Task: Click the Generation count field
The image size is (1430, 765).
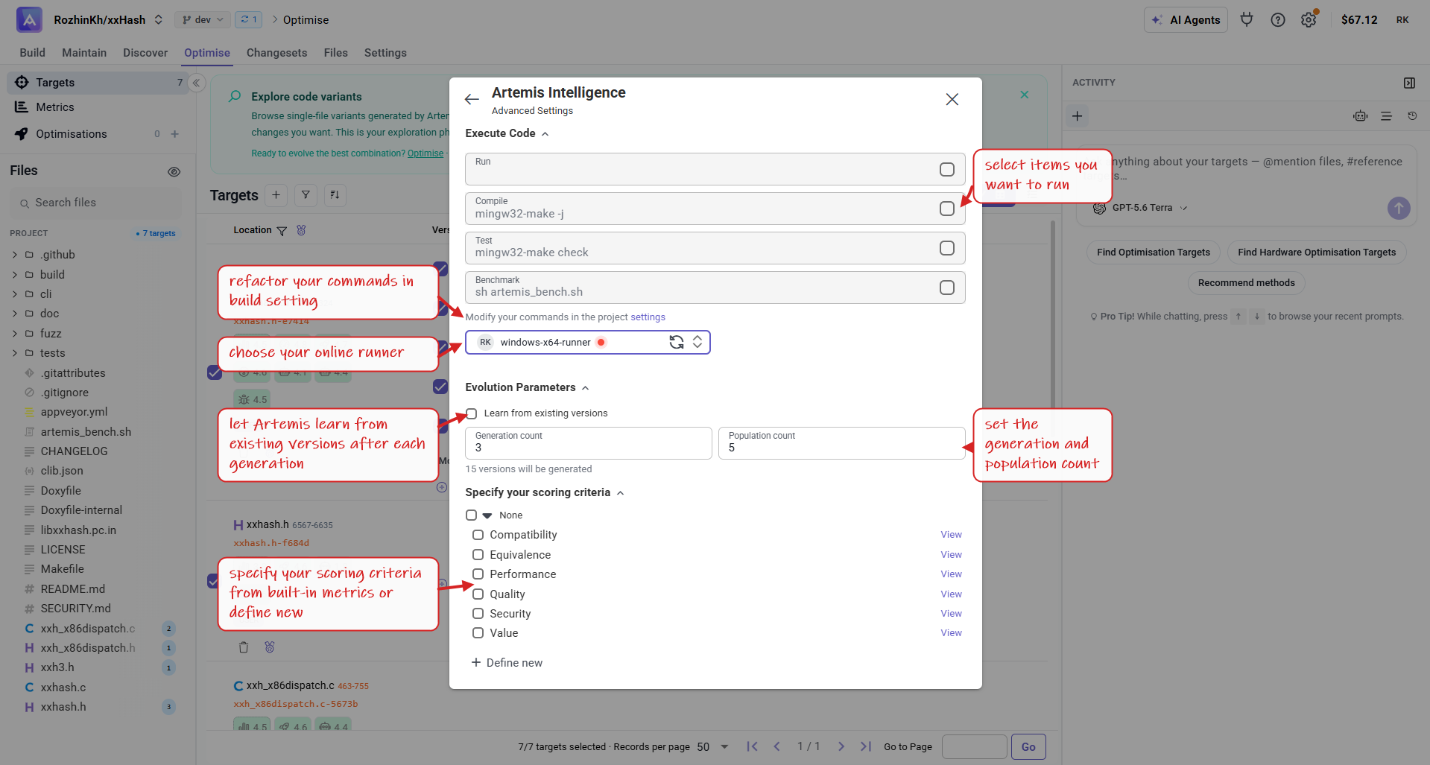Action: pos(588,443)
